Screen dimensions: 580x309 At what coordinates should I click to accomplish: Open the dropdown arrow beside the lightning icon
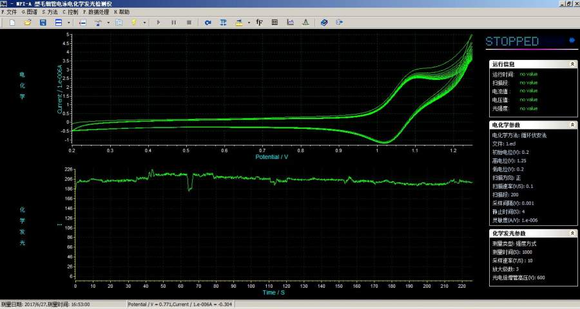(x=144, y=23)
